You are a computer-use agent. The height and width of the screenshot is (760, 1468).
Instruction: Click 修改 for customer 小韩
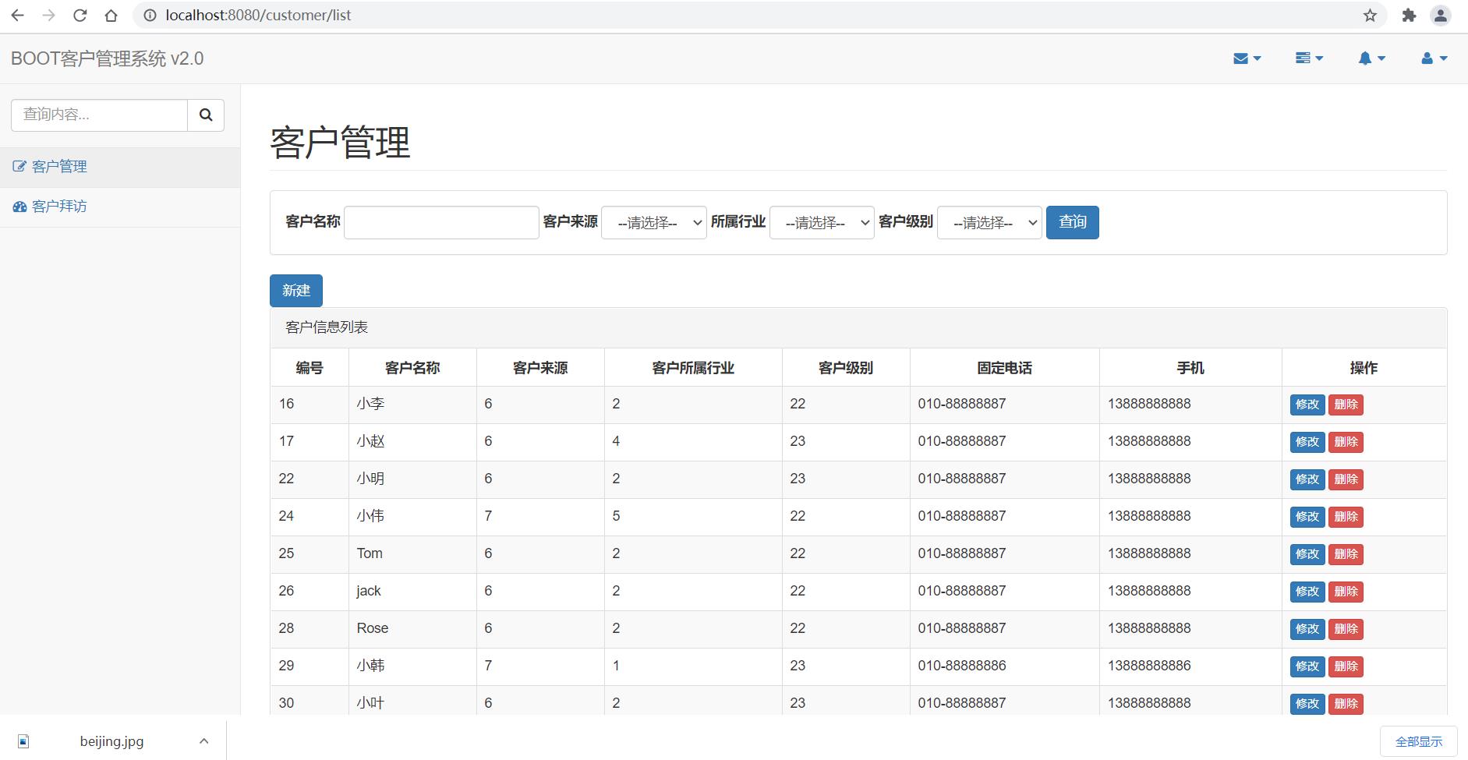coord(1307,666)
